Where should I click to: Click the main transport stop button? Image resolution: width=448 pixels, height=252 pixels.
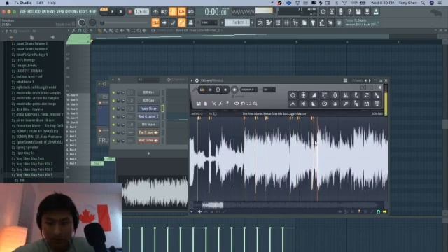[120, 12]
